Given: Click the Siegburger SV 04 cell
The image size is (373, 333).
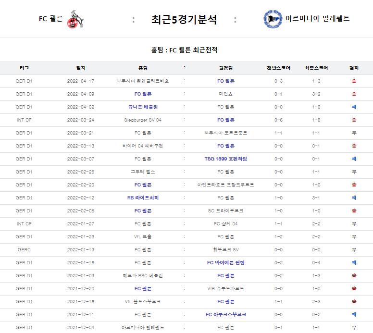Looking at the screenshot, I should pos(143,120).
